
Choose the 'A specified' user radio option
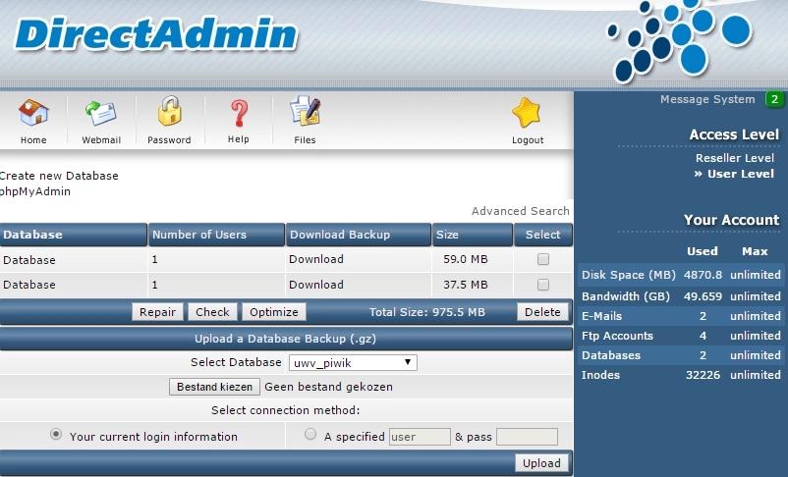coord(310,435)
